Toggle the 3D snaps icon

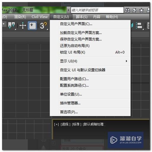[x=43, y=25]
